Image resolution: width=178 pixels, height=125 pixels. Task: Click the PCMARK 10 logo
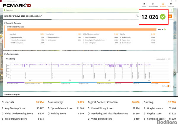[17, 5]
